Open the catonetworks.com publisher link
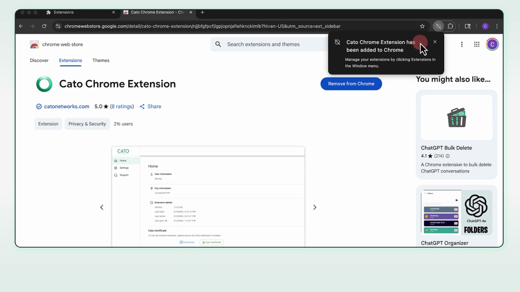Screen dimensions: 520x292 [x=67, y=107]
